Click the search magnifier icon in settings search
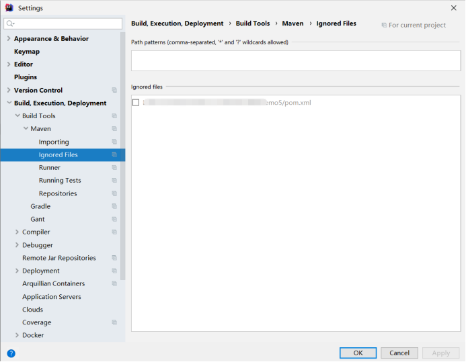Image resolution: width=466 pixels, height=362 pixels. (10, 24)
